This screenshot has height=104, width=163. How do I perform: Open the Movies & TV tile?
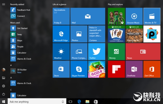click(152, 16)
